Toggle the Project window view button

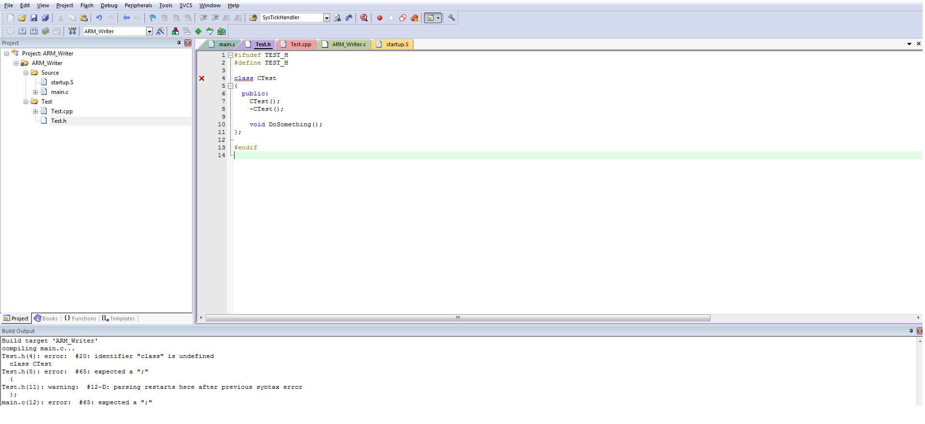click(430, 18)
